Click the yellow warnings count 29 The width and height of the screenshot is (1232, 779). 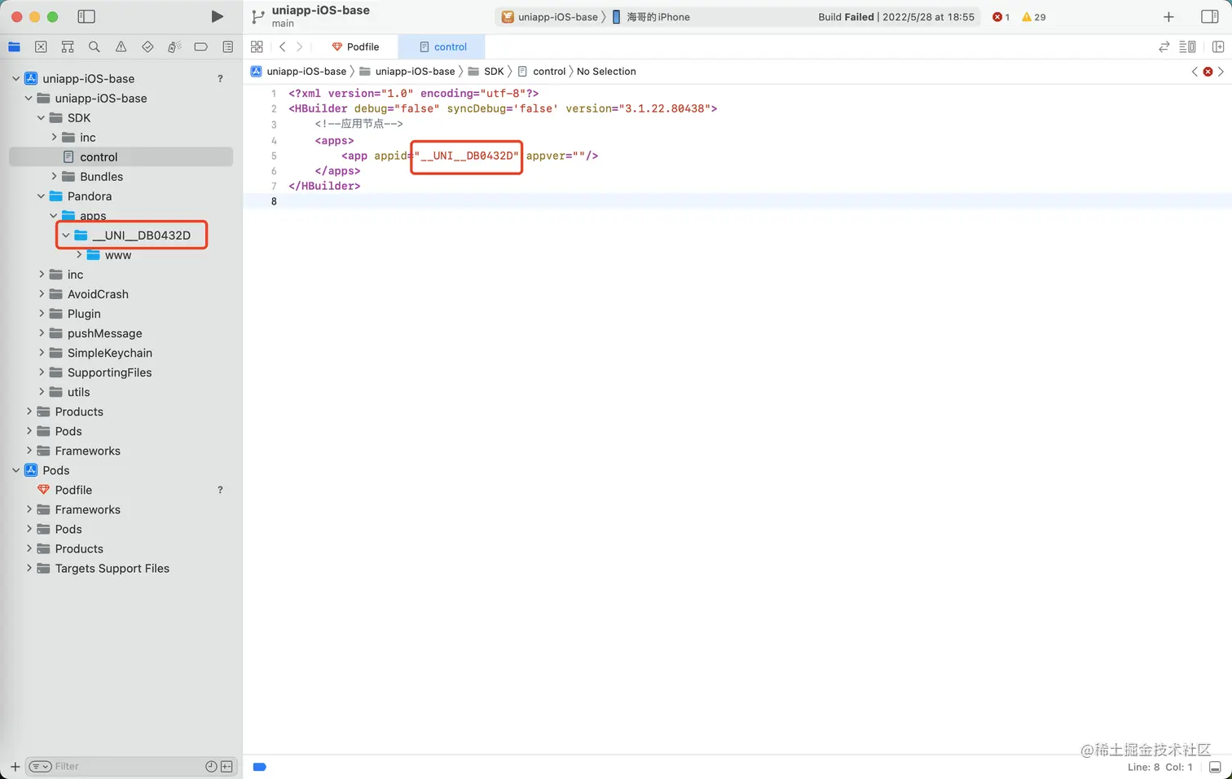[1033, 16]
